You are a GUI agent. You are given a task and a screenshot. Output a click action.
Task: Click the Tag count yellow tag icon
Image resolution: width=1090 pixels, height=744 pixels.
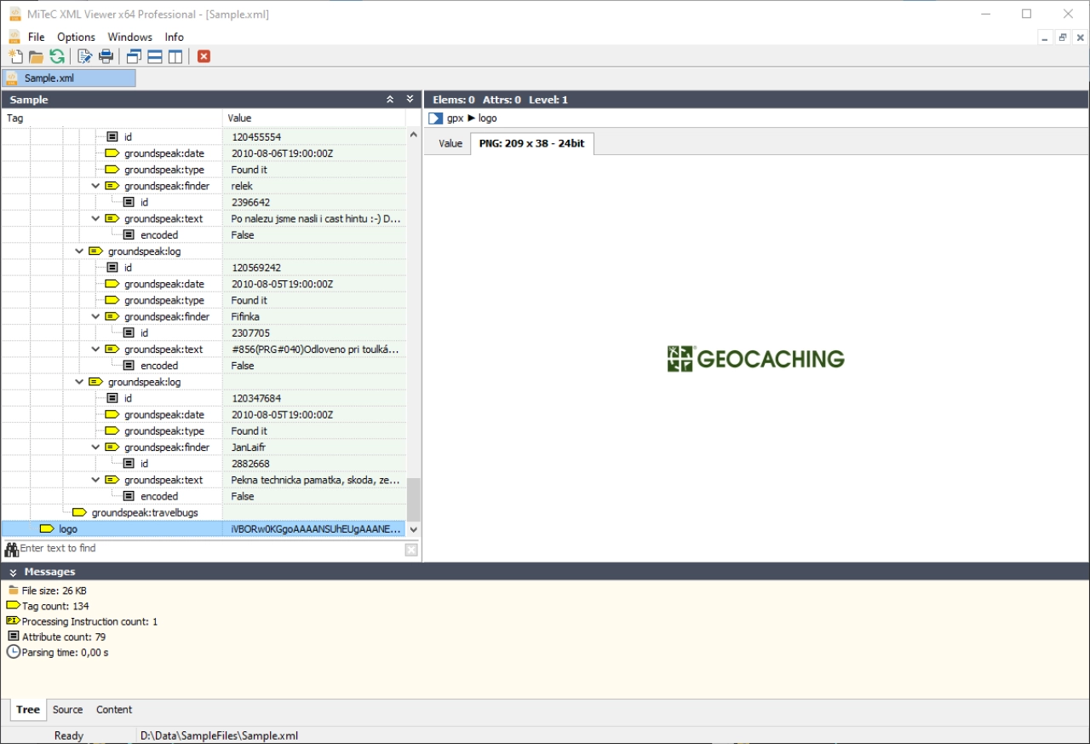(13, 606)
